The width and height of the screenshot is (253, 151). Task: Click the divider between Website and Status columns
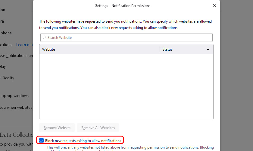click(x=160, y=49)
